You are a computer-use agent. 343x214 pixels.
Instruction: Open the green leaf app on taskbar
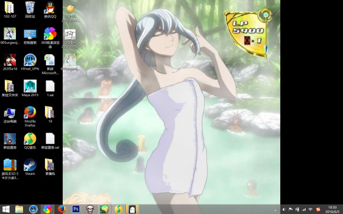(104, 209)
